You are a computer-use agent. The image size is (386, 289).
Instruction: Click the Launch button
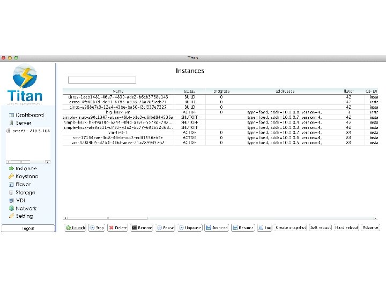(76, 227)
